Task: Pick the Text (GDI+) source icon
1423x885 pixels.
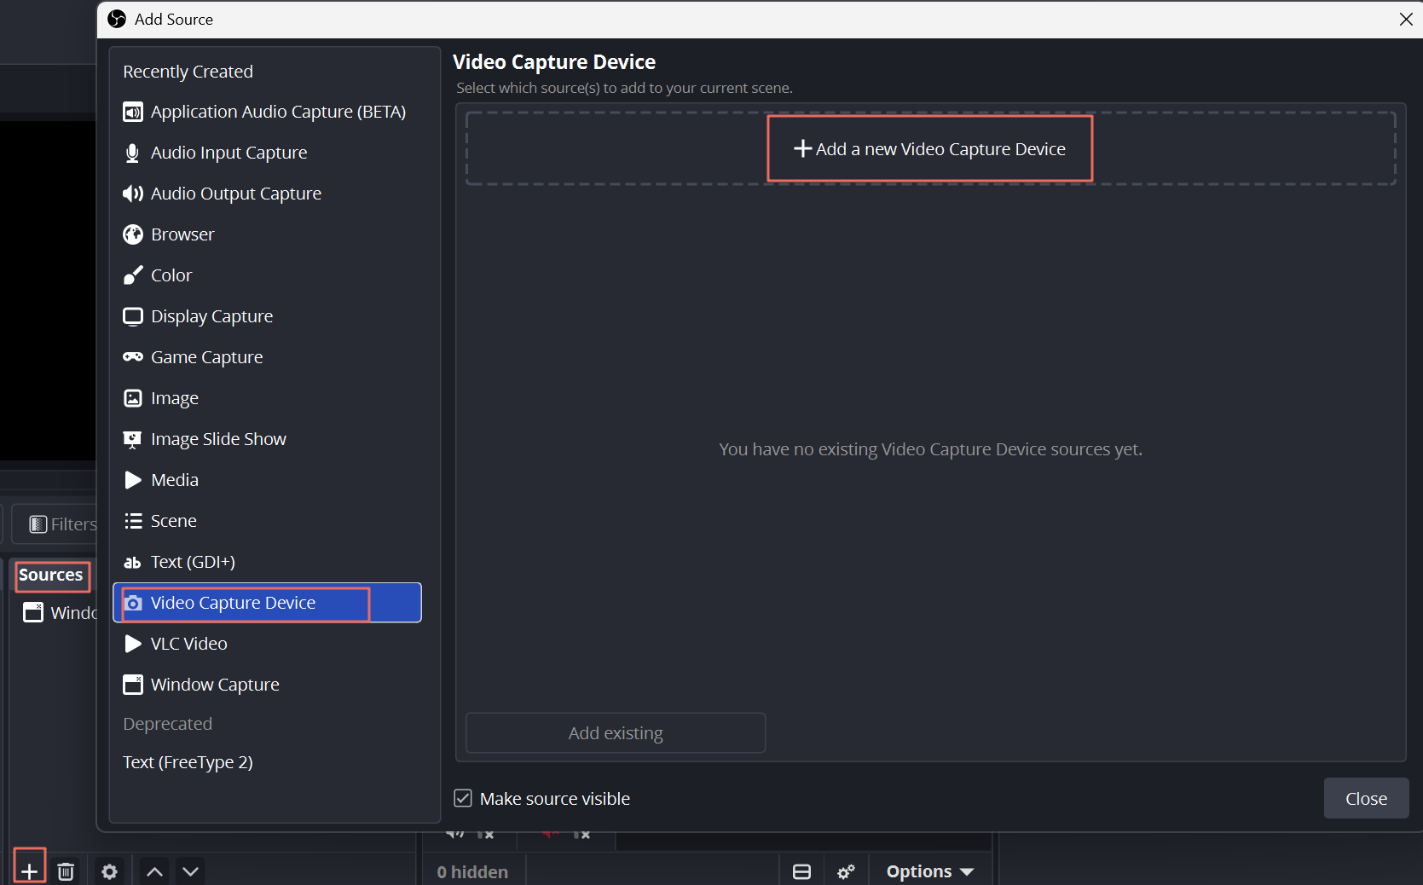Action: (x=132, y=562)
